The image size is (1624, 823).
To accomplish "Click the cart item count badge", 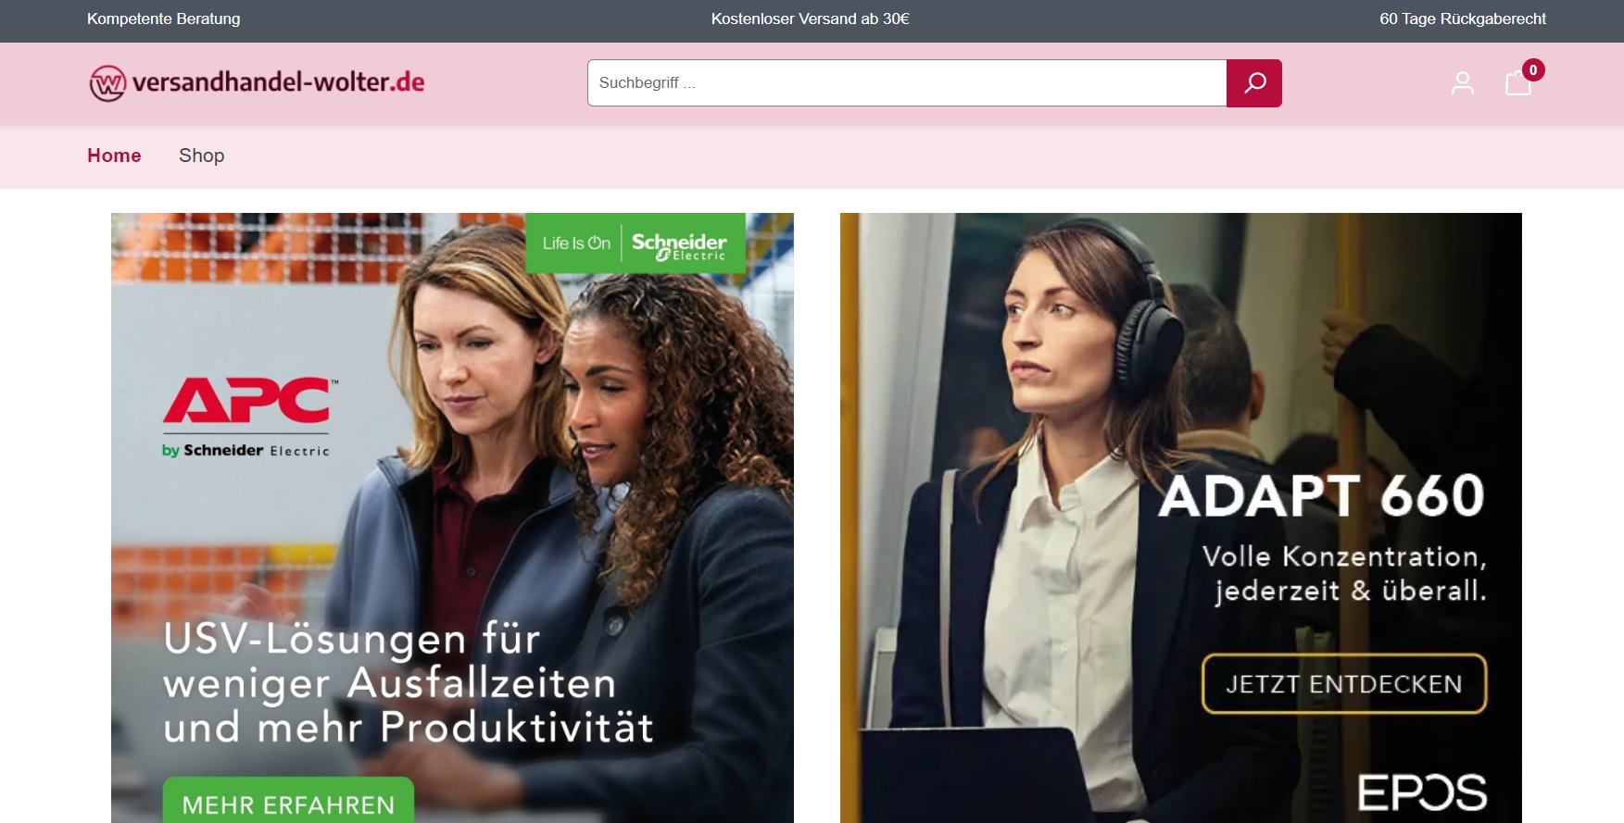I will (x=1533, y=69).
